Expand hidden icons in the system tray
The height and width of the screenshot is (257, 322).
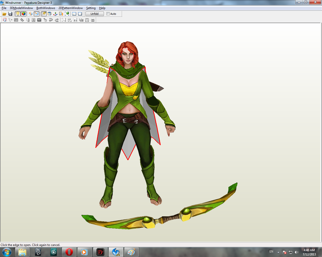[x=278, y=252]
